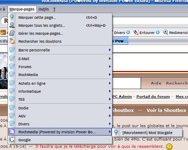
Task: Click the Voir la Shoutbox link
Action: [x=166, y=110]
